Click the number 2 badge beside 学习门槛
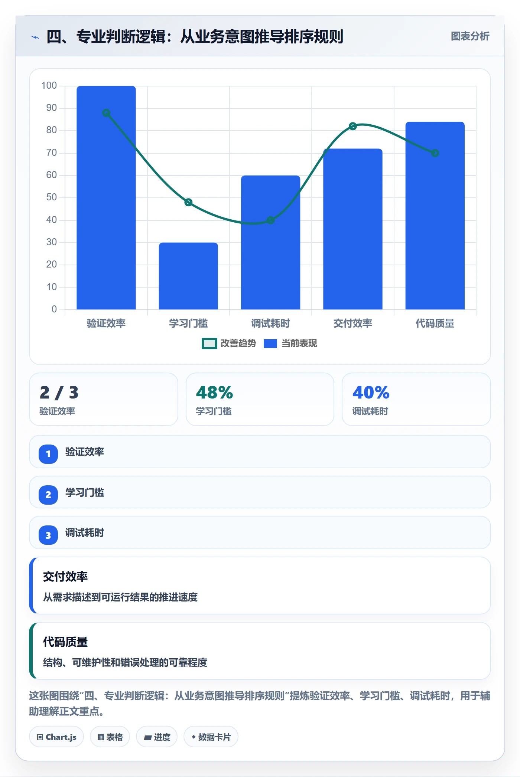Image resolution: width=520 pixels, height=777 pixels. [48, 495]
